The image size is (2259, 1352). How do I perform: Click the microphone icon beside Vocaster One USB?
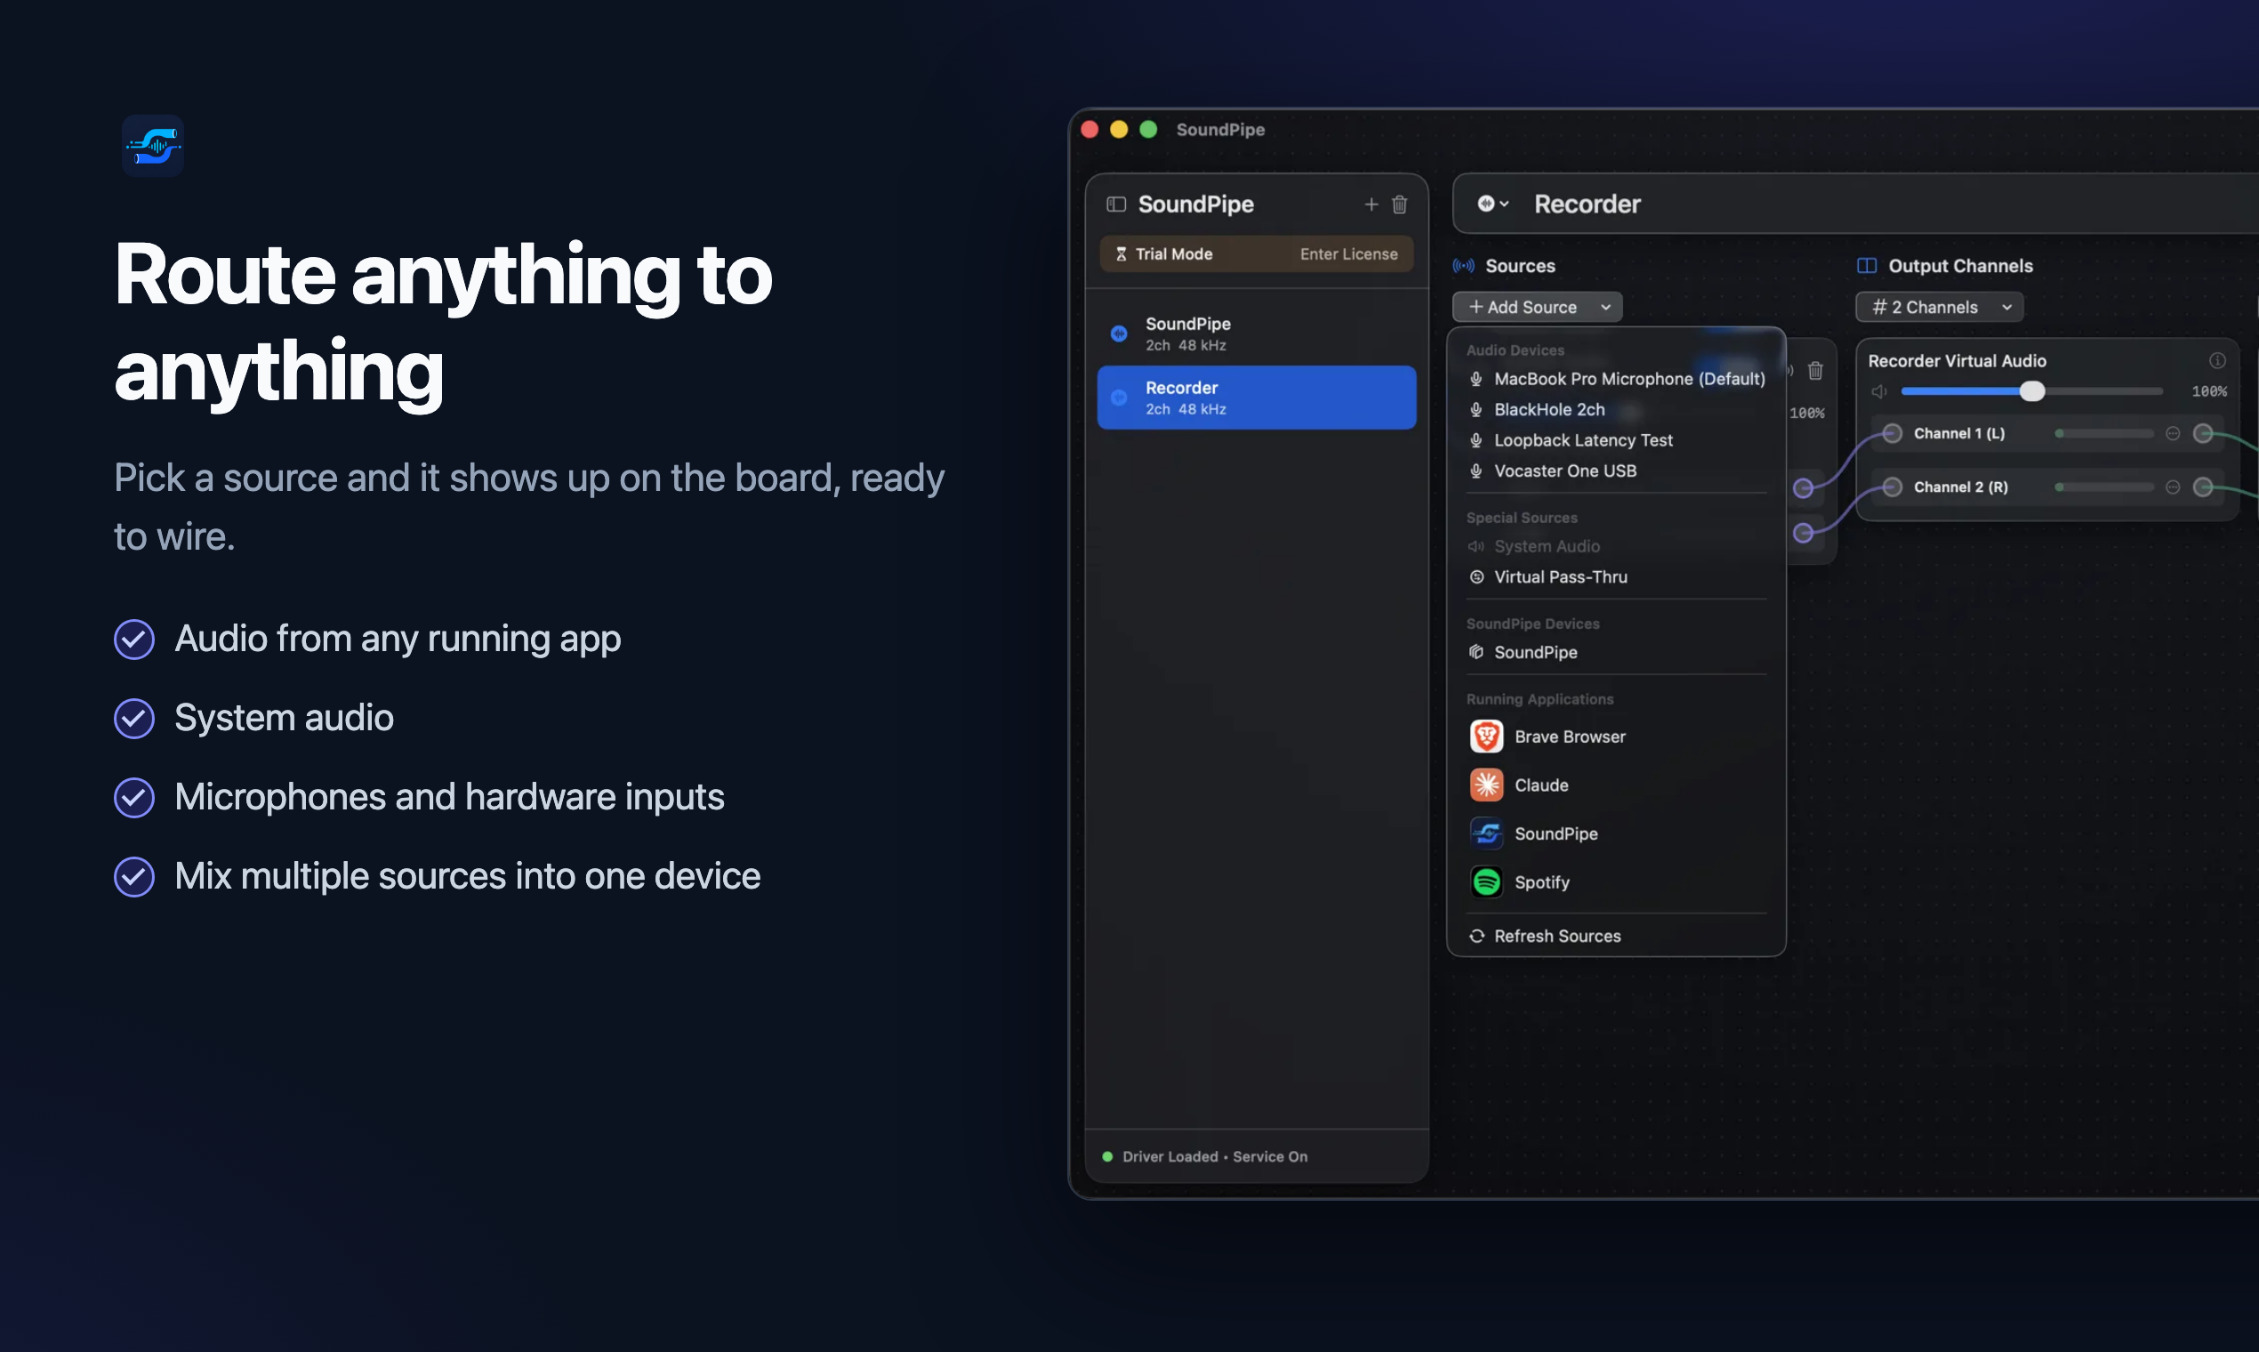click(x=1476, y=471)
